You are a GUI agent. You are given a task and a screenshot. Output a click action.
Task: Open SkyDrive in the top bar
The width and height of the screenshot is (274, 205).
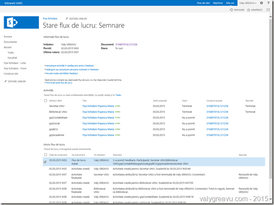point(218,3)
